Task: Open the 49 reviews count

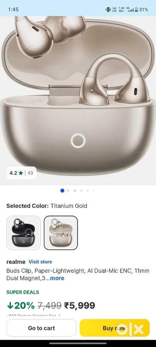Action: (x=30, y=173)
